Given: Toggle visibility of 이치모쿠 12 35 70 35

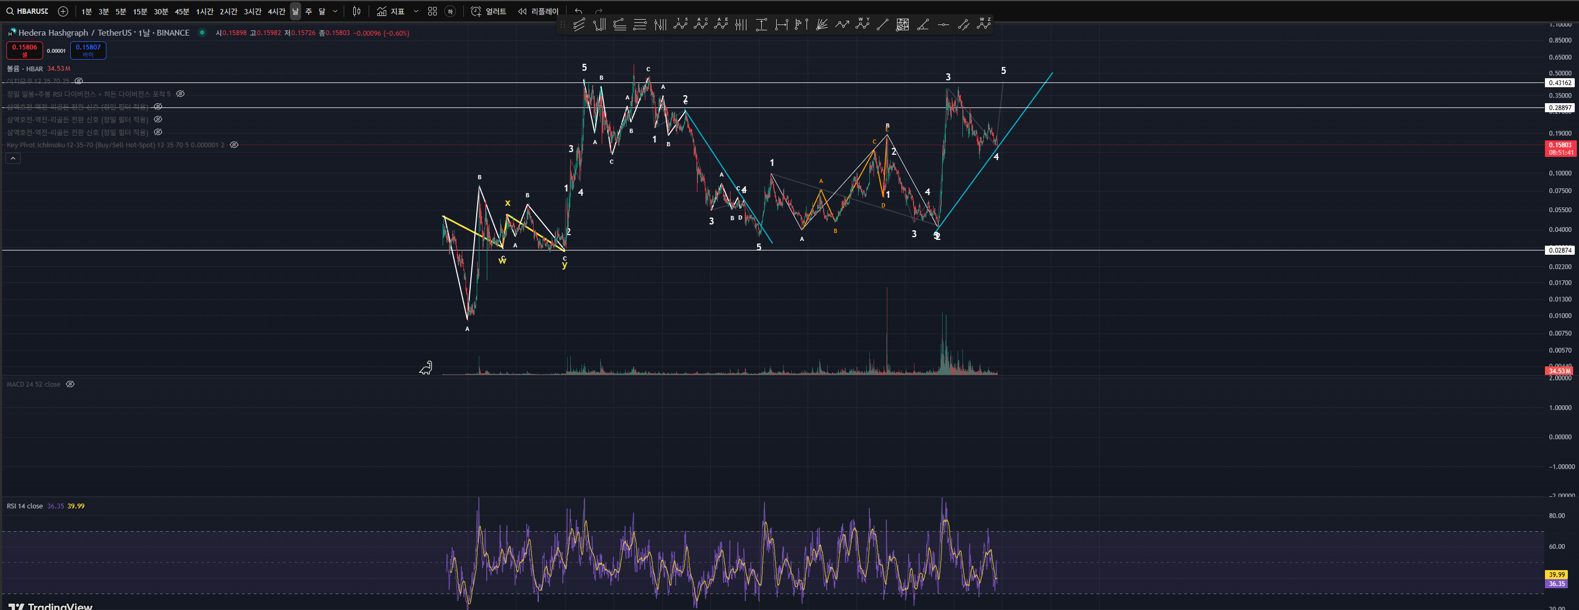Looking at the screenshot, I should coord(78,81).
